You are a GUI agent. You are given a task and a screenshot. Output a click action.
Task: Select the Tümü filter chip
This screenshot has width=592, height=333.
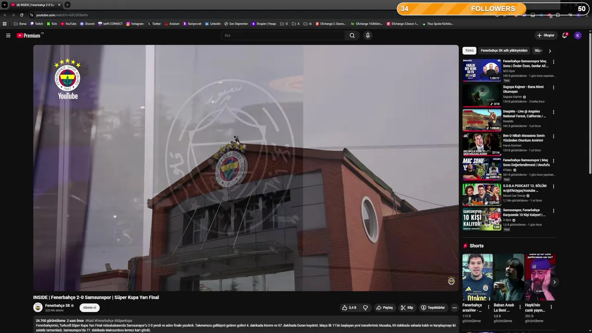click(x=469, y=50)
